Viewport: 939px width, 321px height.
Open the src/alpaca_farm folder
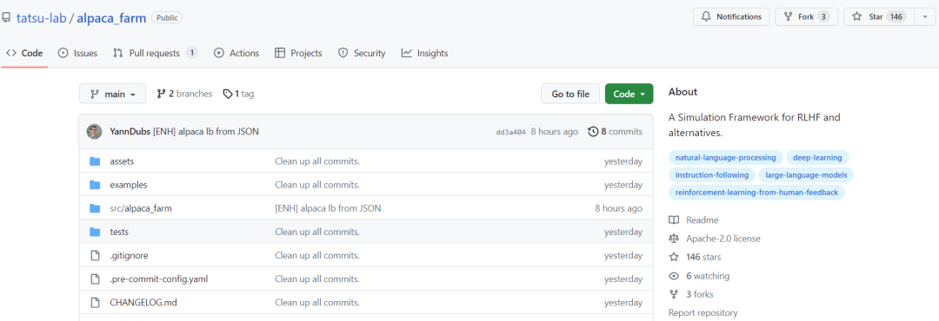[141, 208]
